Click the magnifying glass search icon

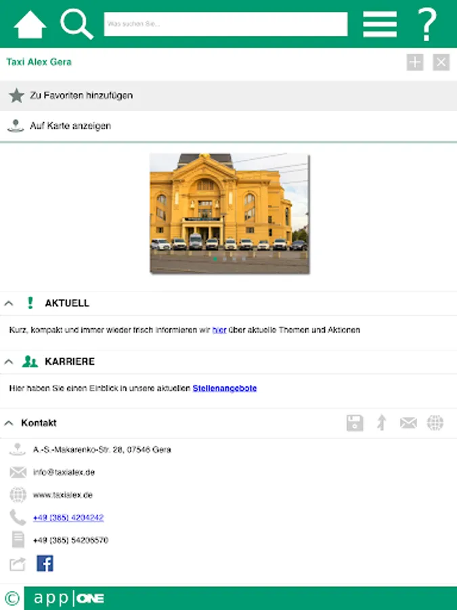[77, 24]
